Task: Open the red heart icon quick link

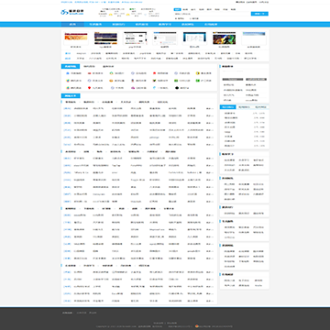Action: [x=90, y=88]
